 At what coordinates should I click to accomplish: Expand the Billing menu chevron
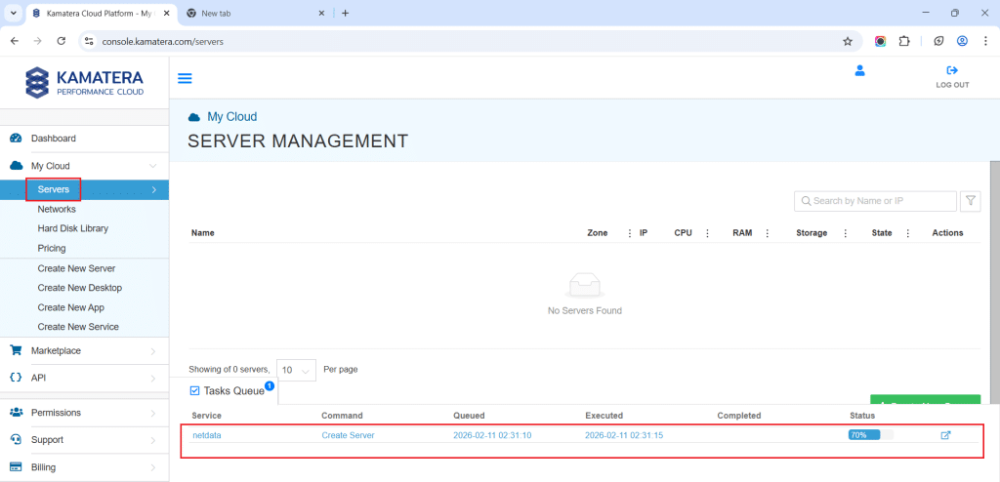click(x=153, y=467)
